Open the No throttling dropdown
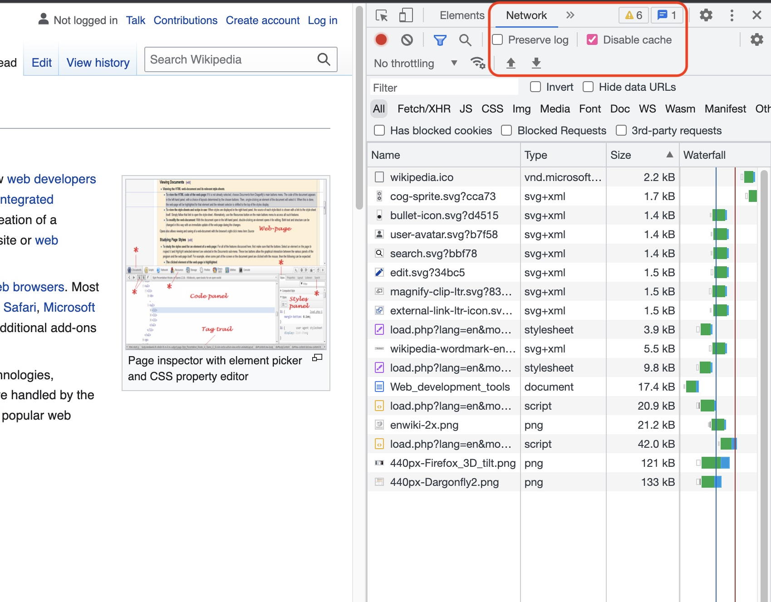The height and width of the screenshot is (602, 771). [x=415, y=64]
